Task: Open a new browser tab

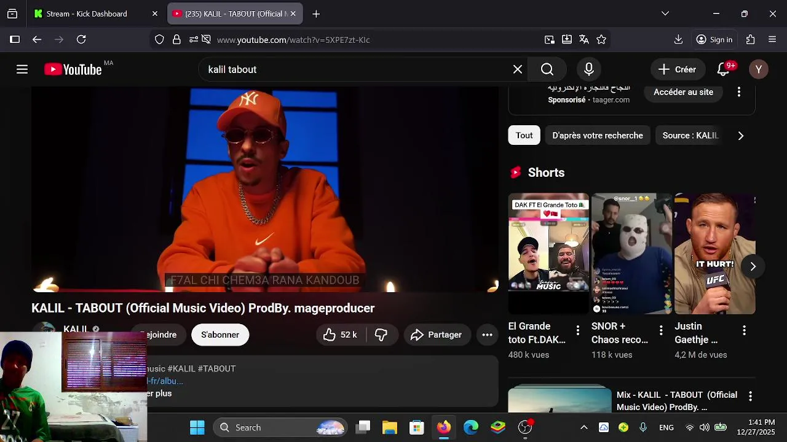Action: click(316, 14)
